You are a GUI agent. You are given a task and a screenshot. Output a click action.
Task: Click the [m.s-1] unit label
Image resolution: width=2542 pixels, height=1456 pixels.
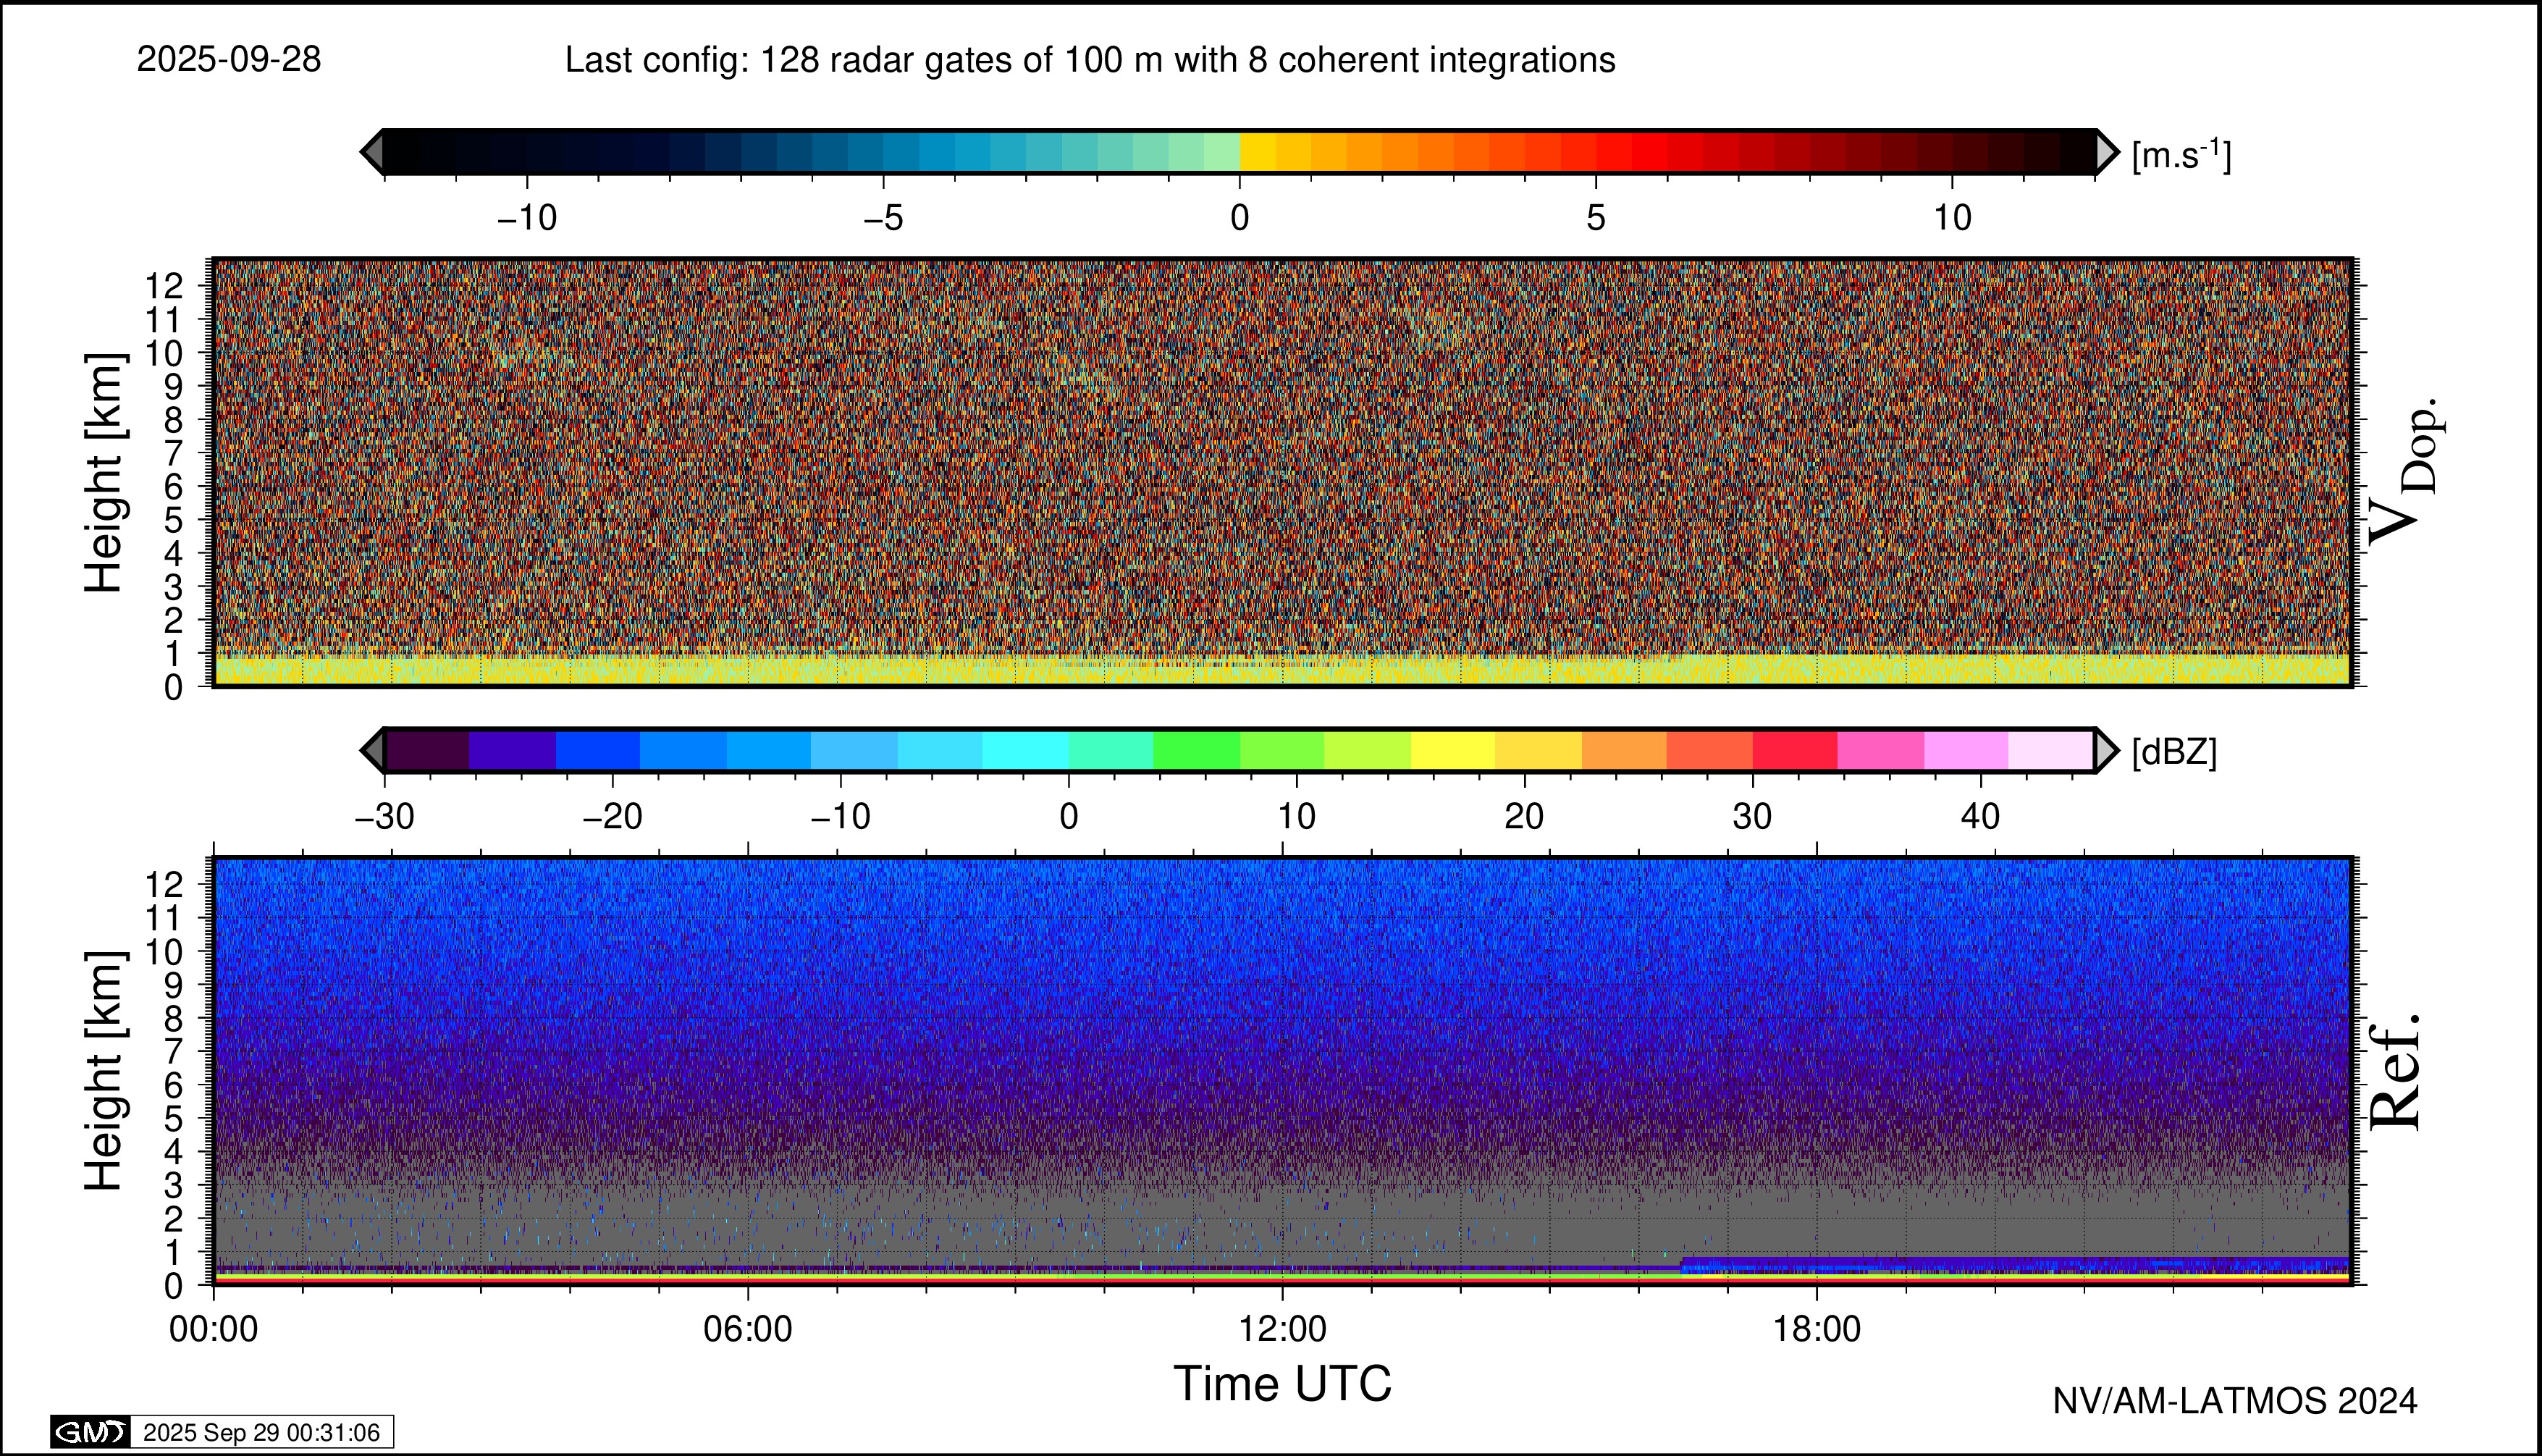pos(2181,155)
